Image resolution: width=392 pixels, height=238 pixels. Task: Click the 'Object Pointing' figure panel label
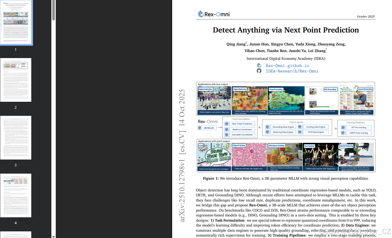pos(239,146)
